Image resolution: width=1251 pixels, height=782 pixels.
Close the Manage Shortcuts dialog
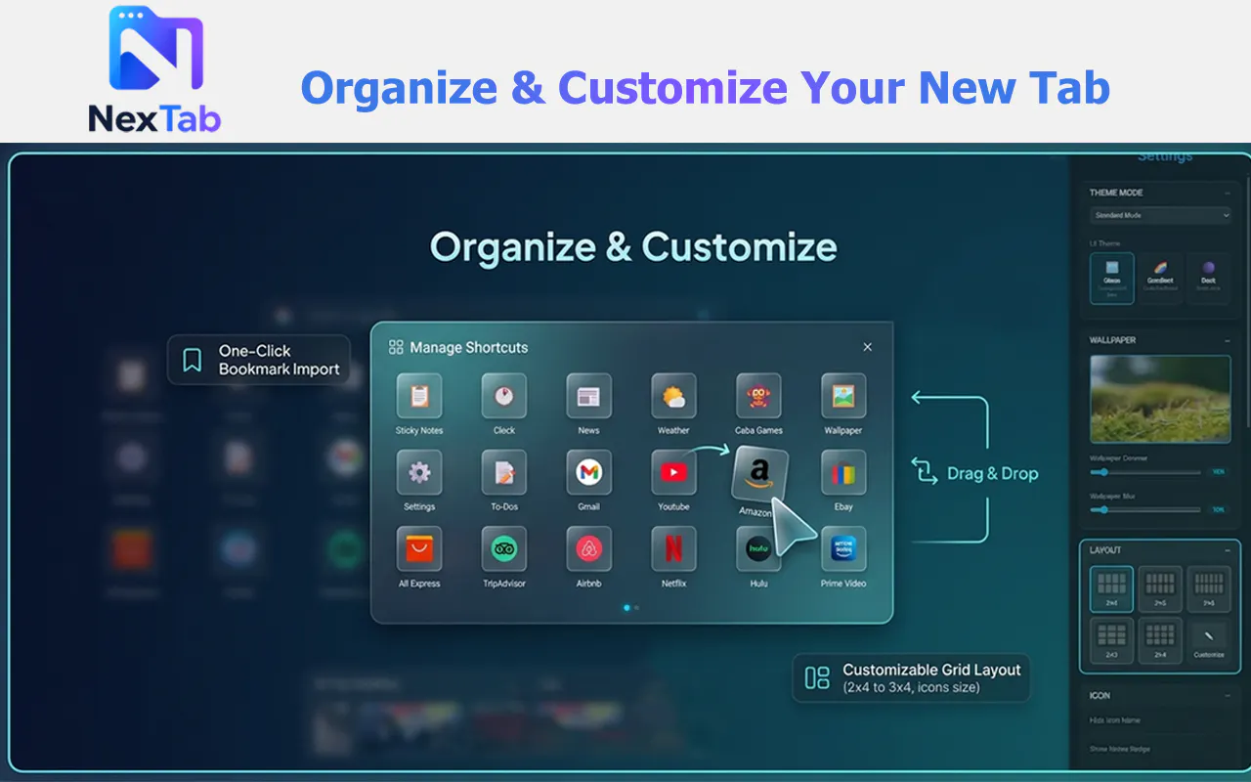pyautogui.click(x=867, y=347)
